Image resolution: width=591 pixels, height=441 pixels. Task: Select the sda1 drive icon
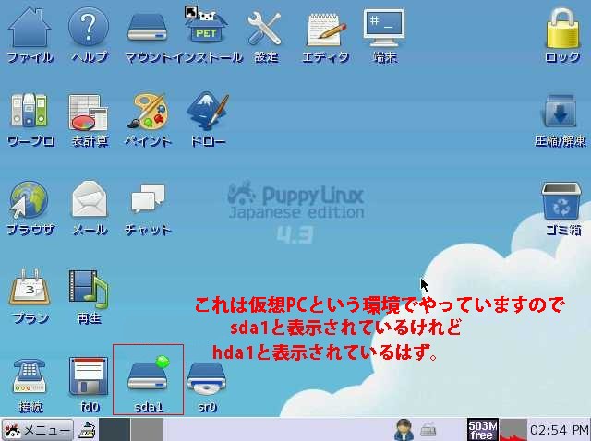click(x=148, y=376)
